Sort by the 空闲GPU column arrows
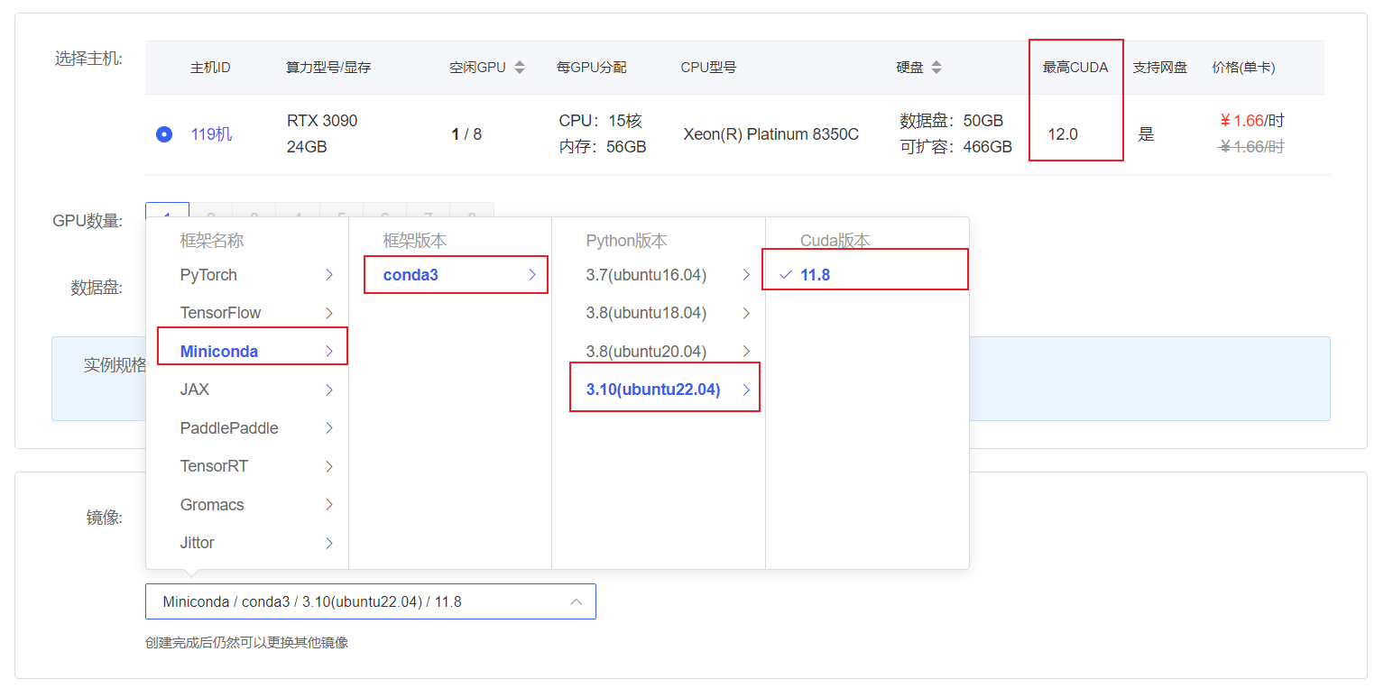Viewport: 1384px width, 688px height. tap(519, 68)
